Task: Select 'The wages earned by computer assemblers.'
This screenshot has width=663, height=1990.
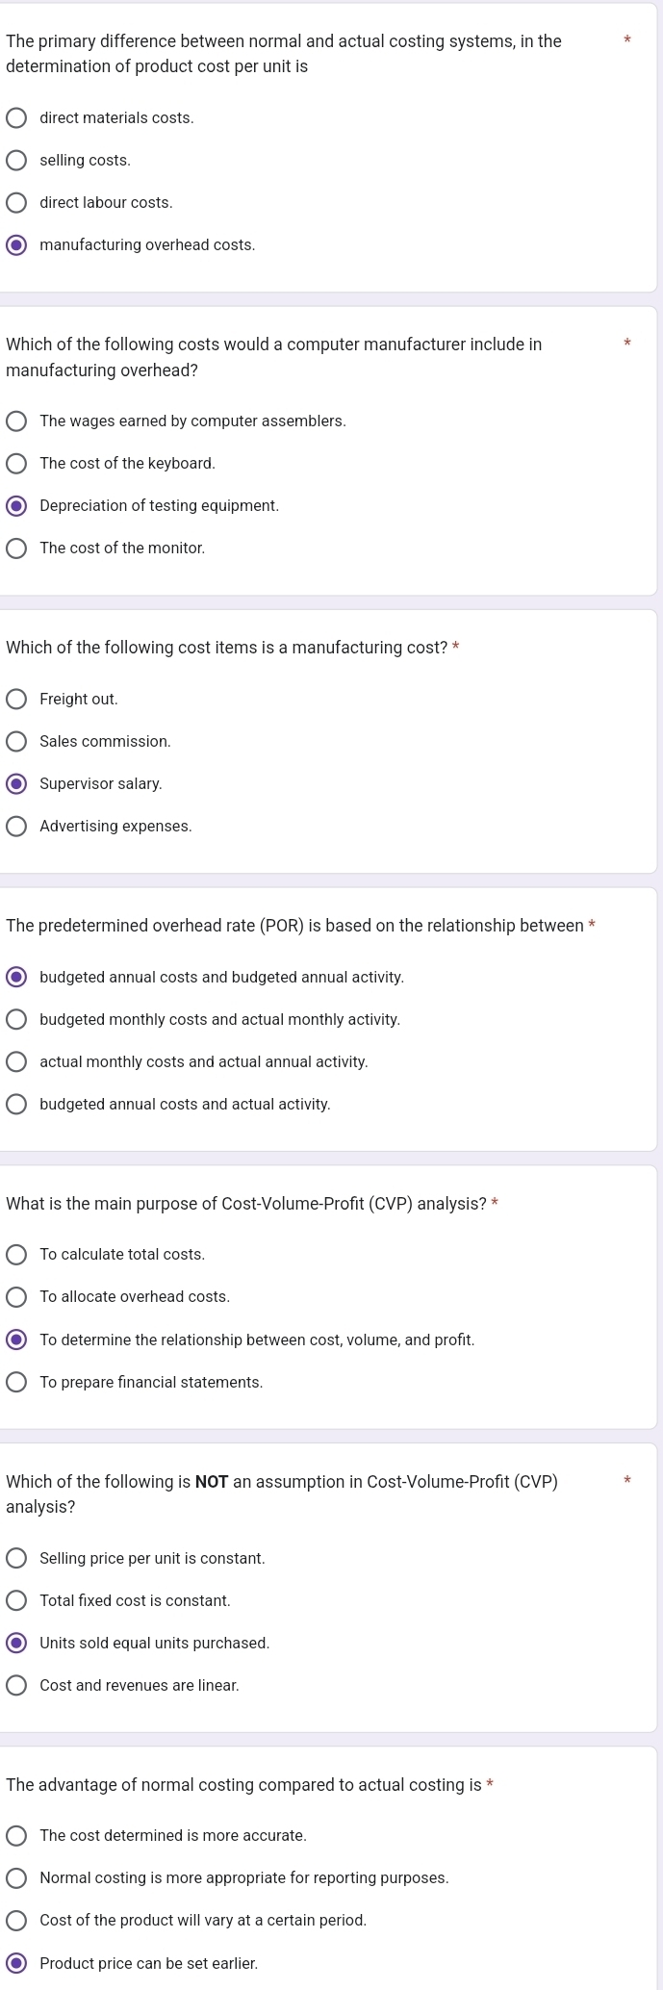Action: click(16, 421)
